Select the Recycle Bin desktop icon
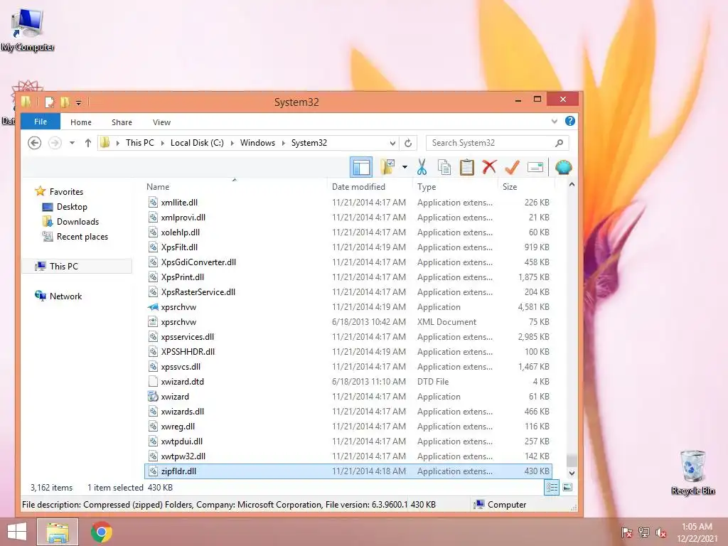This screenshot has height=546, width=728. pyautogui.click(x=692, y=473)
